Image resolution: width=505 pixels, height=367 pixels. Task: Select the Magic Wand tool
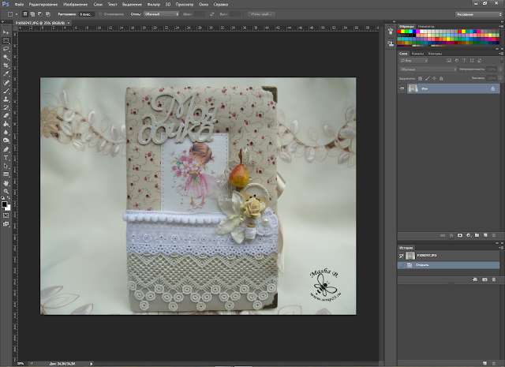6,58
